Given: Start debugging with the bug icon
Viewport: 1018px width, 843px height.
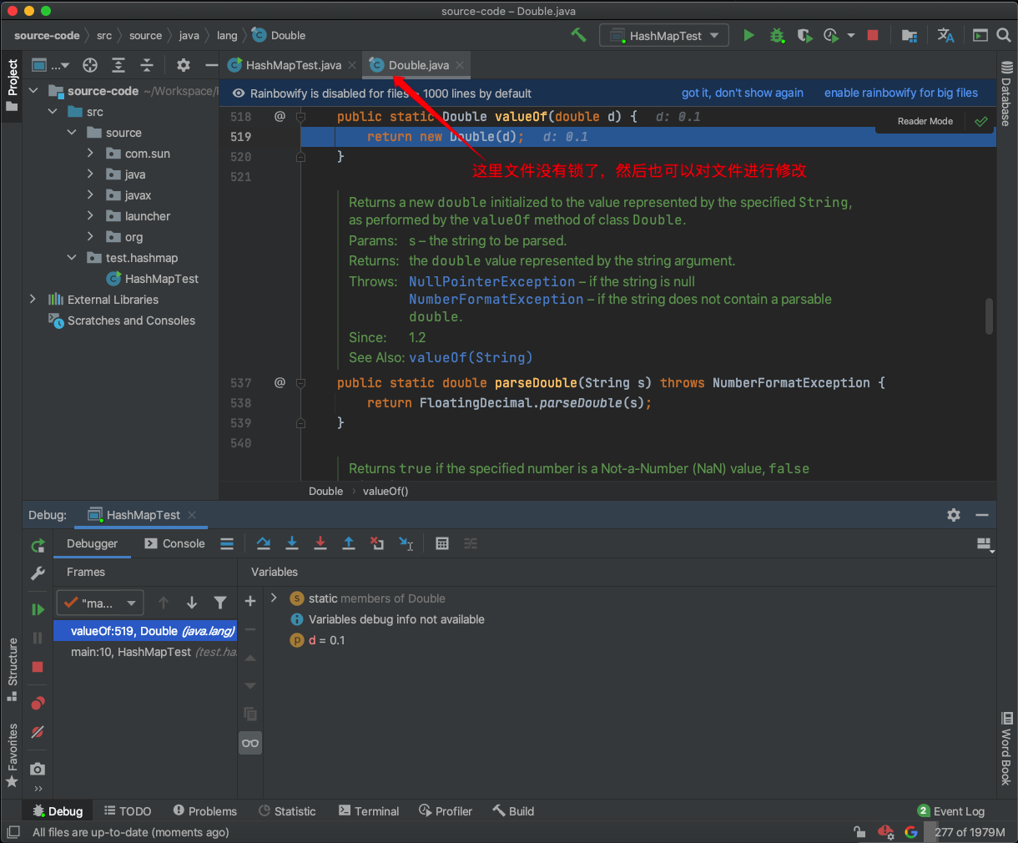Looking at the screenshot, I should 777,35.
